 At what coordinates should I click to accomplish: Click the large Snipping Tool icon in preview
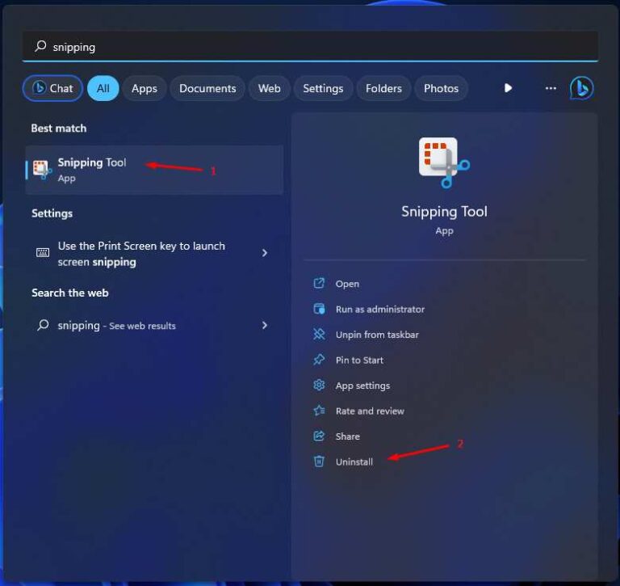444,162
